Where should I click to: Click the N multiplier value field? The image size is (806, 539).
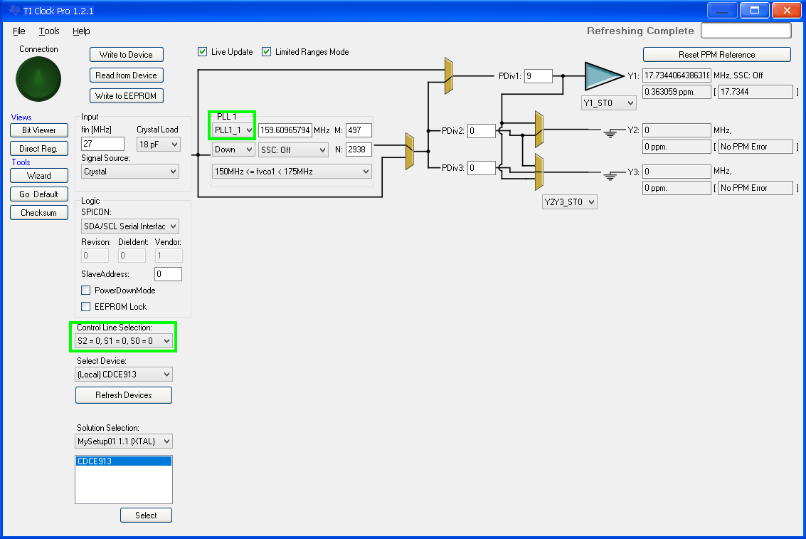(359, 150)
